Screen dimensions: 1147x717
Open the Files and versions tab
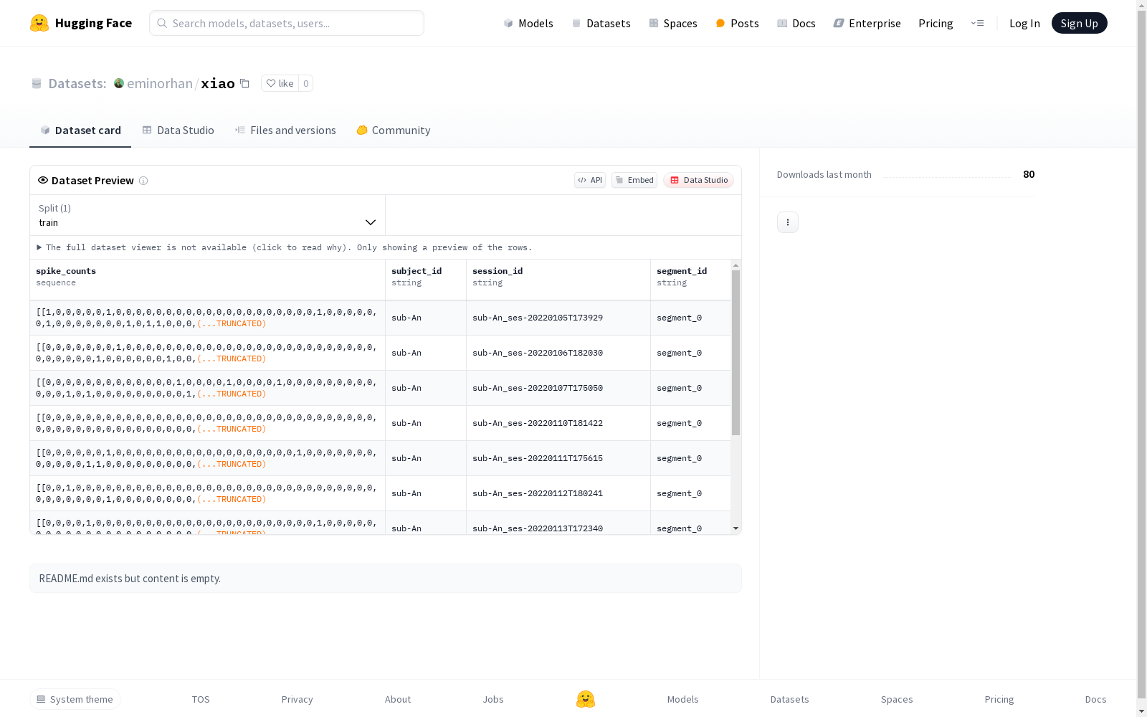[285, 130]
